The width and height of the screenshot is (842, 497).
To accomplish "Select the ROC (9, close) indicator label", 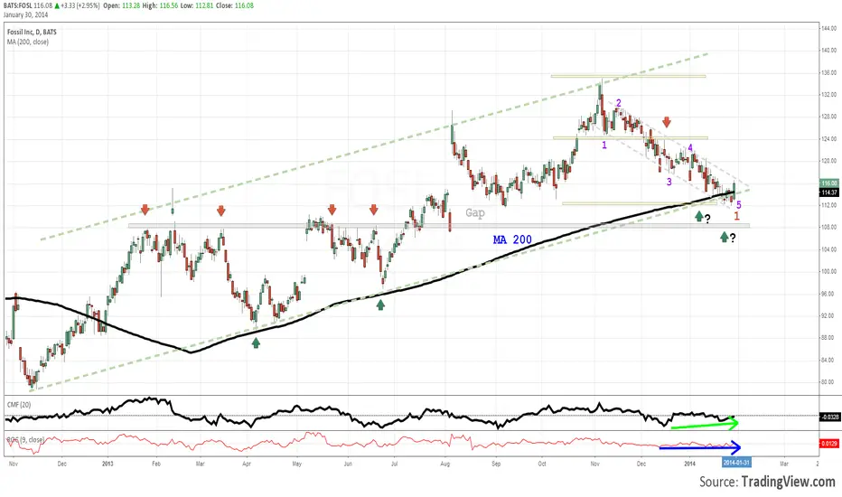I will click(25, 439).
